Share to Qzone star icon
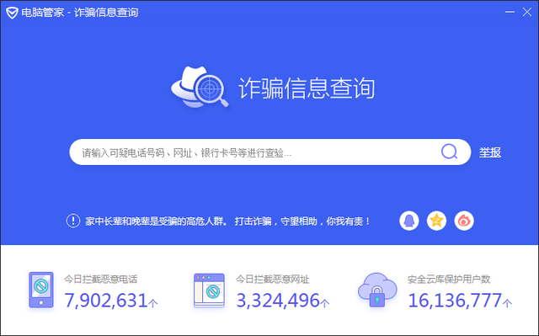The image size is (539, 336). click(x=436, y=221)
